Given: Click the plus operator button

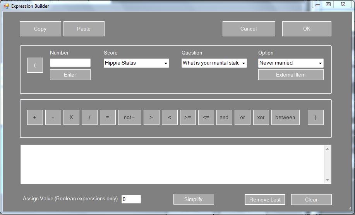Looking at the screenshot, I should tap(35, 118).
